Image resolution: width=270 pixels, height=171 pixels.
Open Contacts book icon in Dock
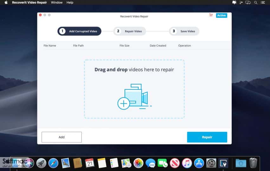(78, 163)
